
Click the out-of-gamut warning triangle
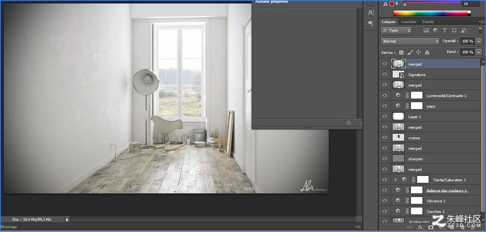tap(385, 4)
